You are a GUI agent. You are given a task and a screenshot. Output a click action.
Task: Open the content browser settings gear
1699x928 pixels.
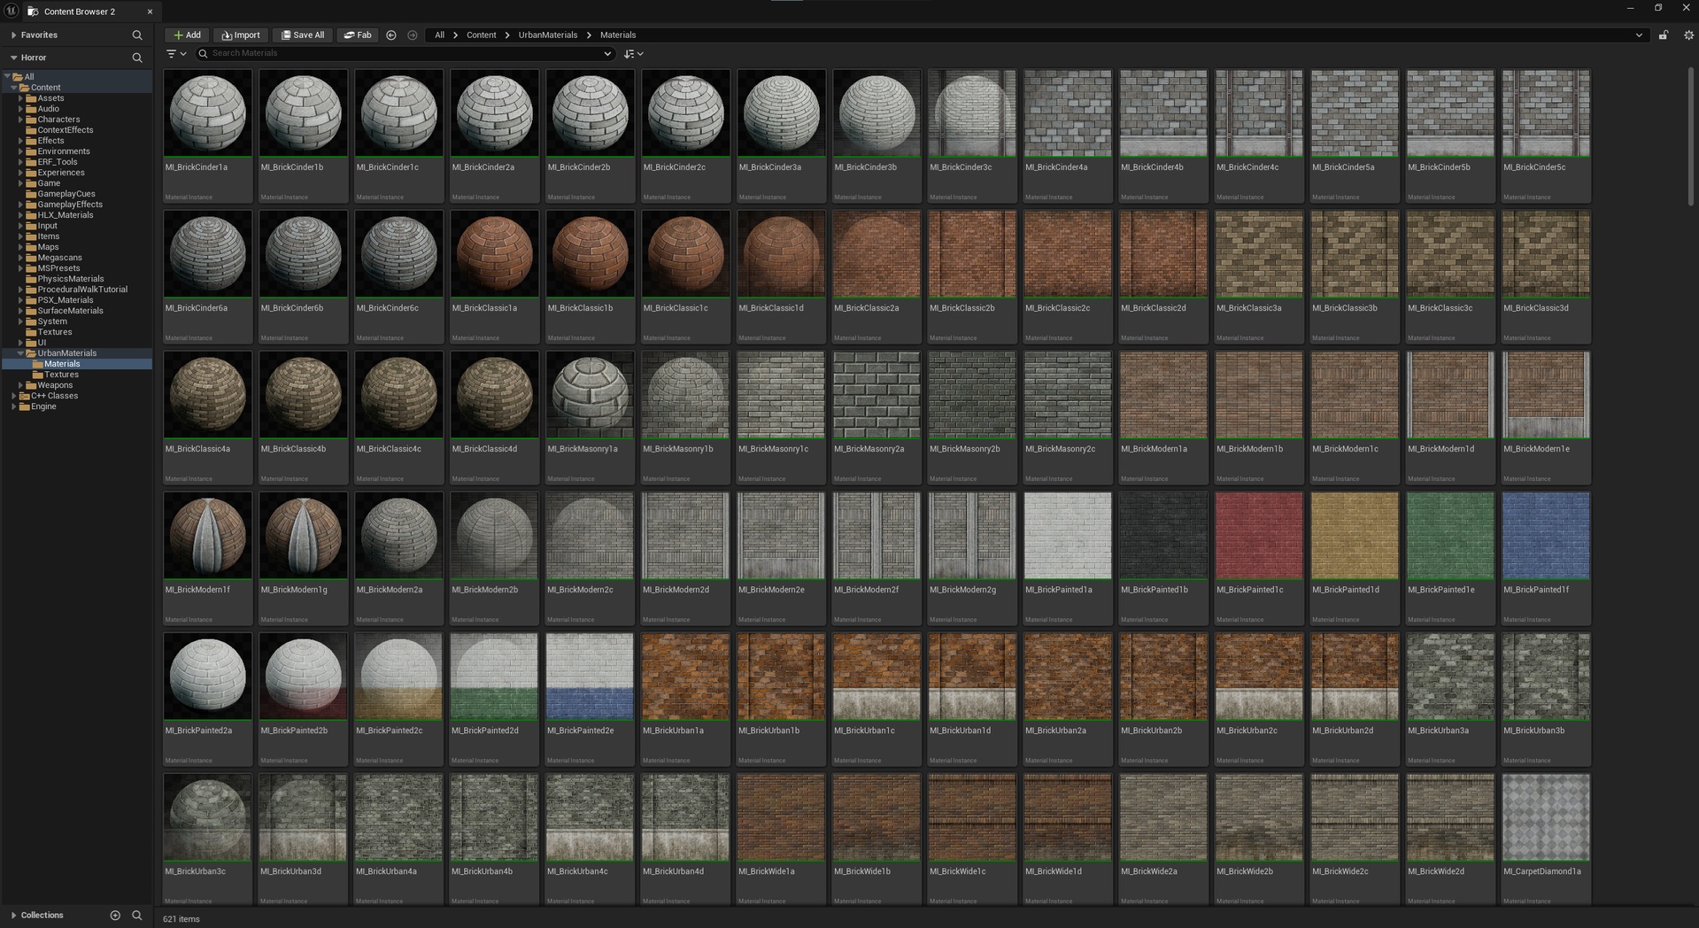[x=1688, y=35]
